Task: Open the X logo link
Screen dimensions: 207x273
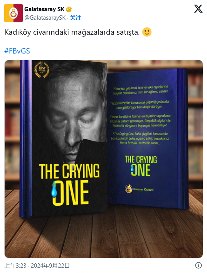Action: pos(198,9)
